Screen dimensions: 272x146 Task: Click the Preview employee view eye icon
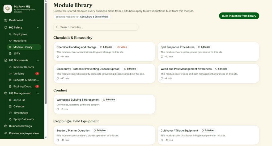(x=6, y=133)
